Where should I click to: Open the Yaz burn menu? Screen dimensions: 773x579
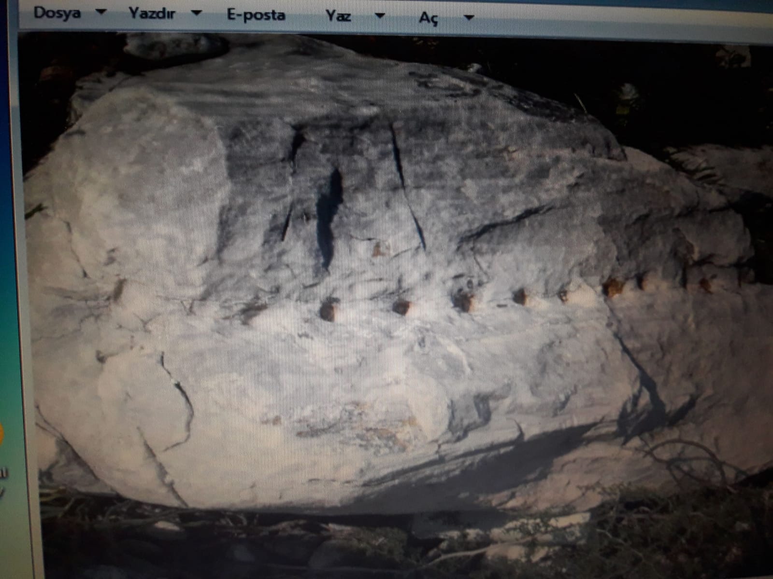[338, 16]
